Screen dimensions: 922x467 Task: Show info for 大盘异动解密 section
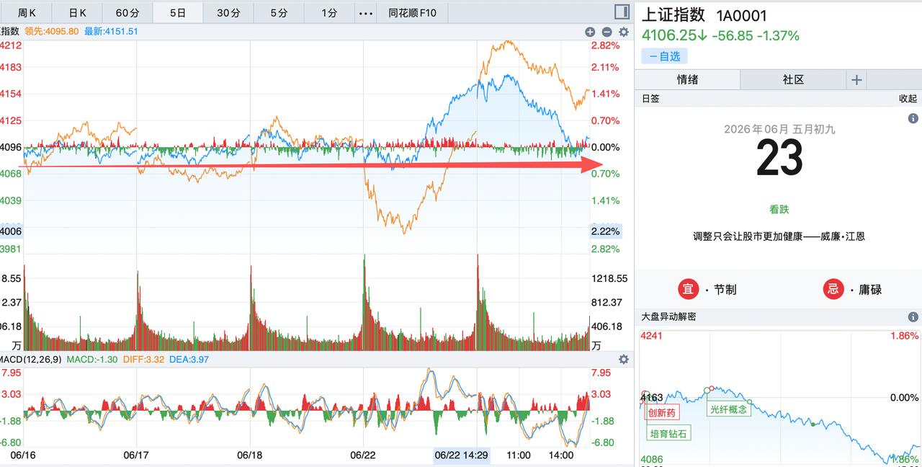(913, 316)
